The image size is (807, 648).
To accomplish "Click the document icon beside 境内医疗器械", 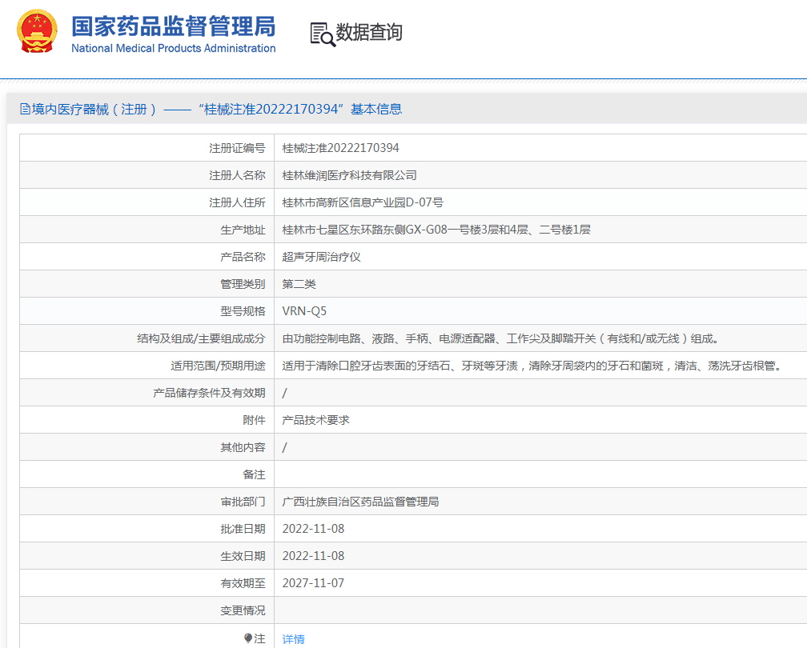I will point(25,109).
